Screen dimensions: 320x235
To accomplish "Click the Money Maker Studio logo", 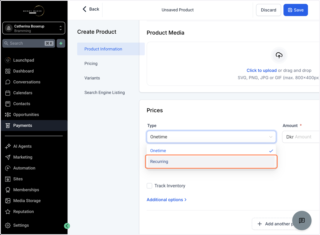I will click(34, 11).
